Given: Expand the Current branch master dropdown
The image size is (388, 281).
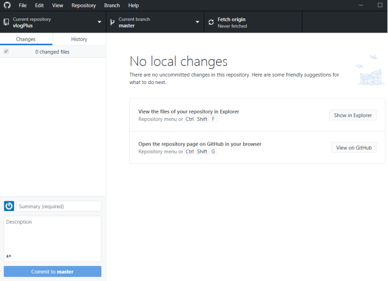Looking at the screenshot, I should click(x=197, y=22).
